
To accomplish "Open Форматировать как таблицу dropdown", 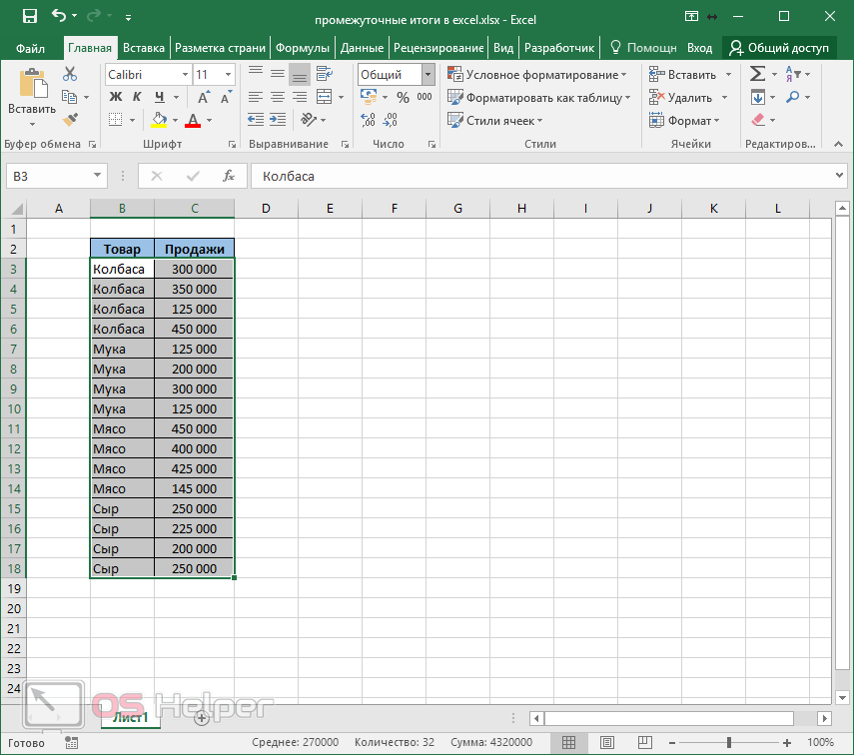I will pyautogui.click(x=539, y=98).
